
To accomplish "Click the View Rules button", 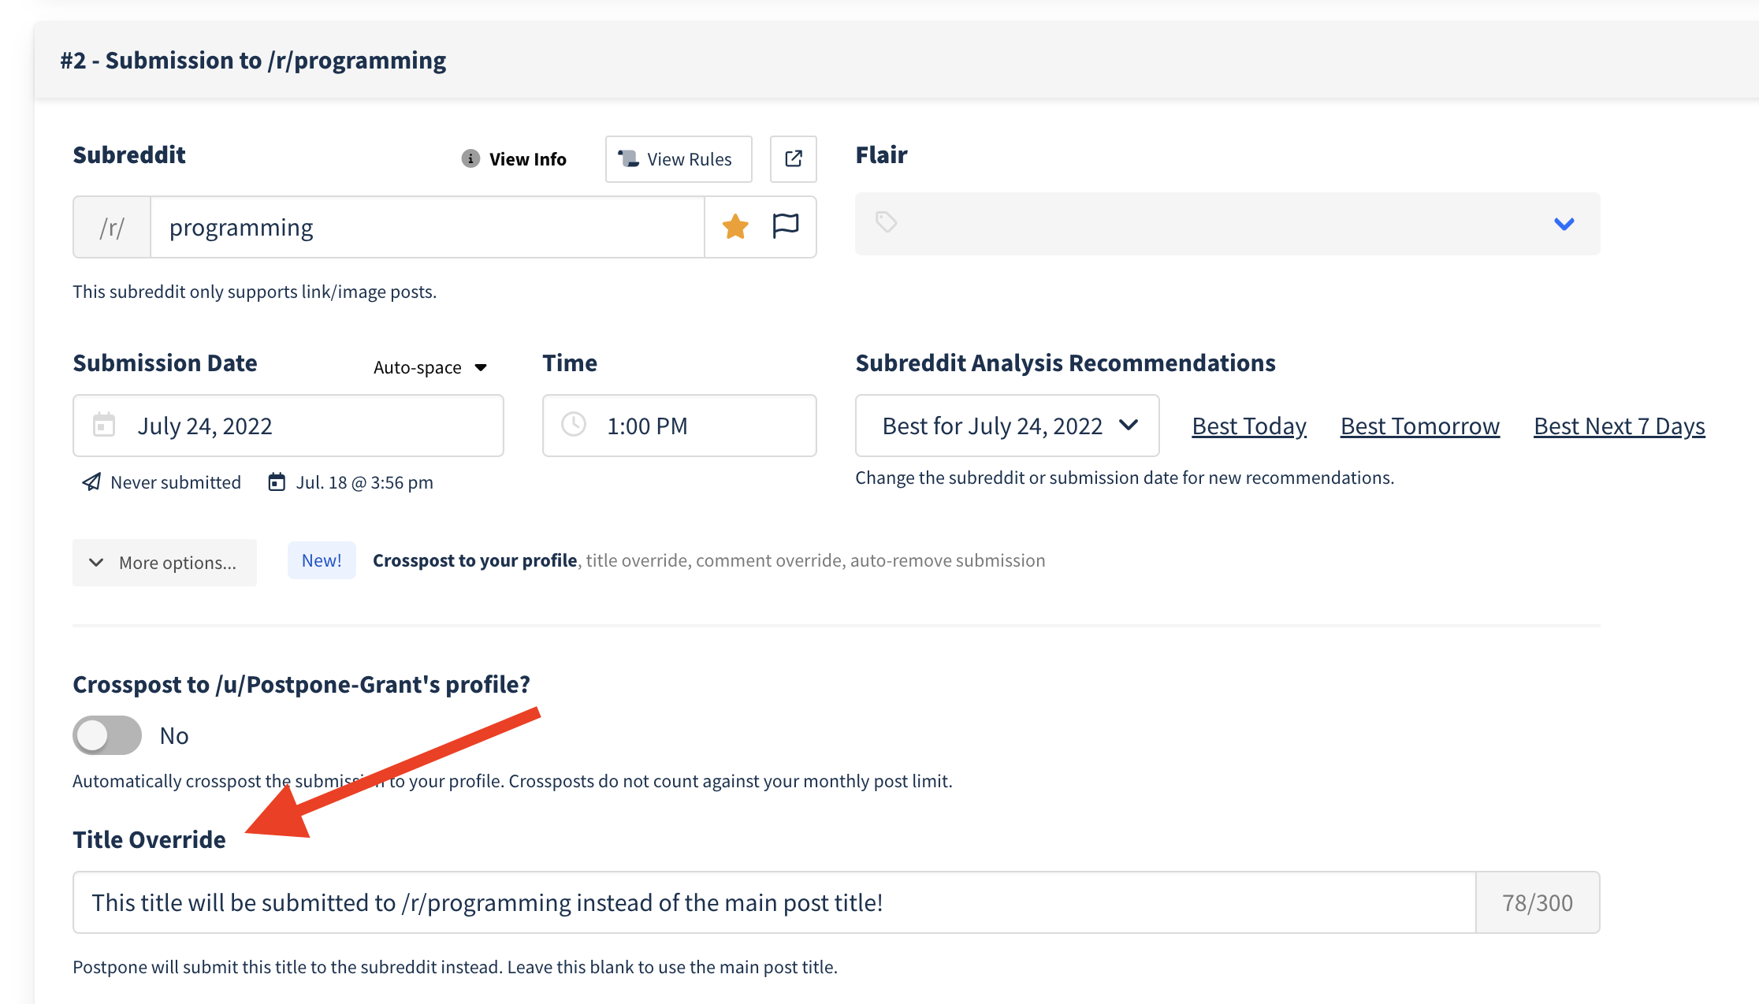I will click(678, 158).
